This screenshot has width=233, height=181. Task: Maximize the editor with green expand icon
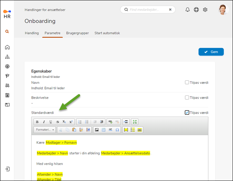134,122
